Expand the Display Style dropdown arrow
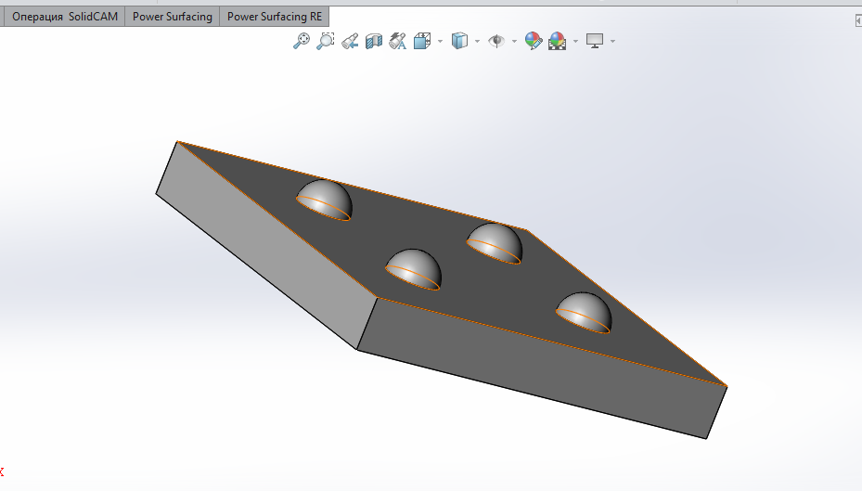Screen dimensions: 862x491 click(x=477, y=41)
